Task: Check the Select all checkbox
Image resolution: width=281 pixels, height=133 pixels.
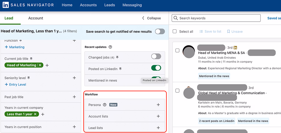Action: [175, 32]
